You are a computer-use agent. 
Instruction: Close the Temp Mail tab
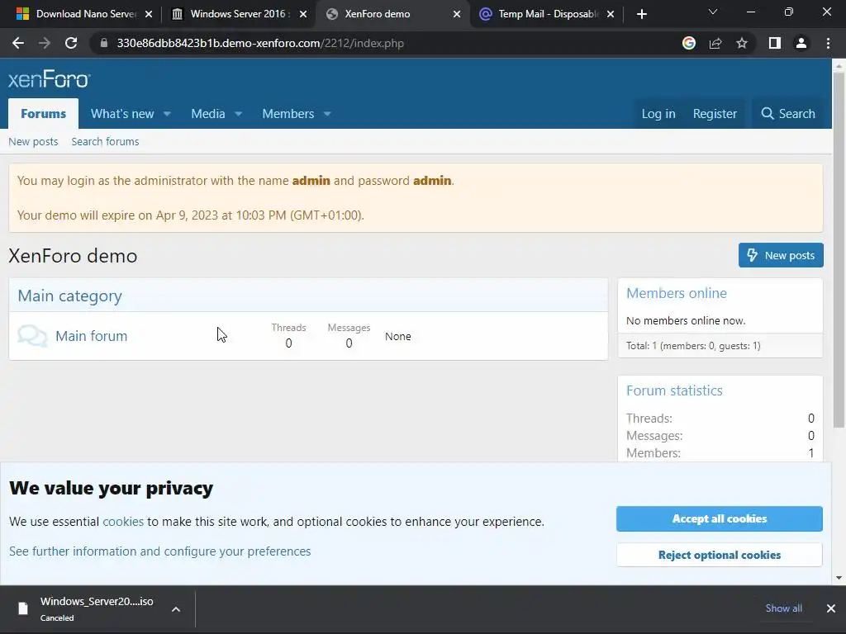click(611, 14)
